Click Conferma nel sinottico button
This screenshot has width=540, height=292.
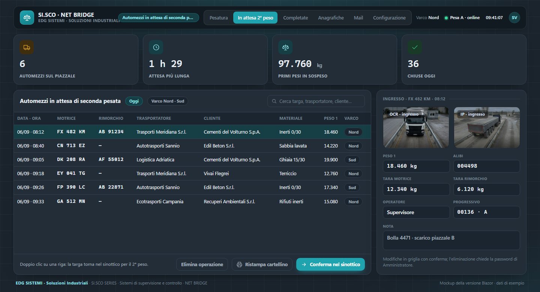pyautogui.click(x=330, y=264)
